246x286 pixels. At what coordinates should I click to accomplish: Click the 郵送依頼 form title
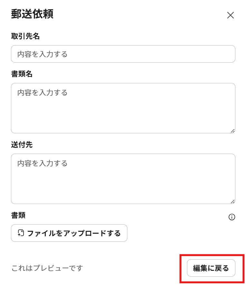[32, 14]
